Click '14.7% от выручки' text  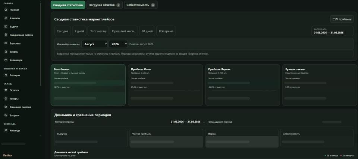(62, 87)
